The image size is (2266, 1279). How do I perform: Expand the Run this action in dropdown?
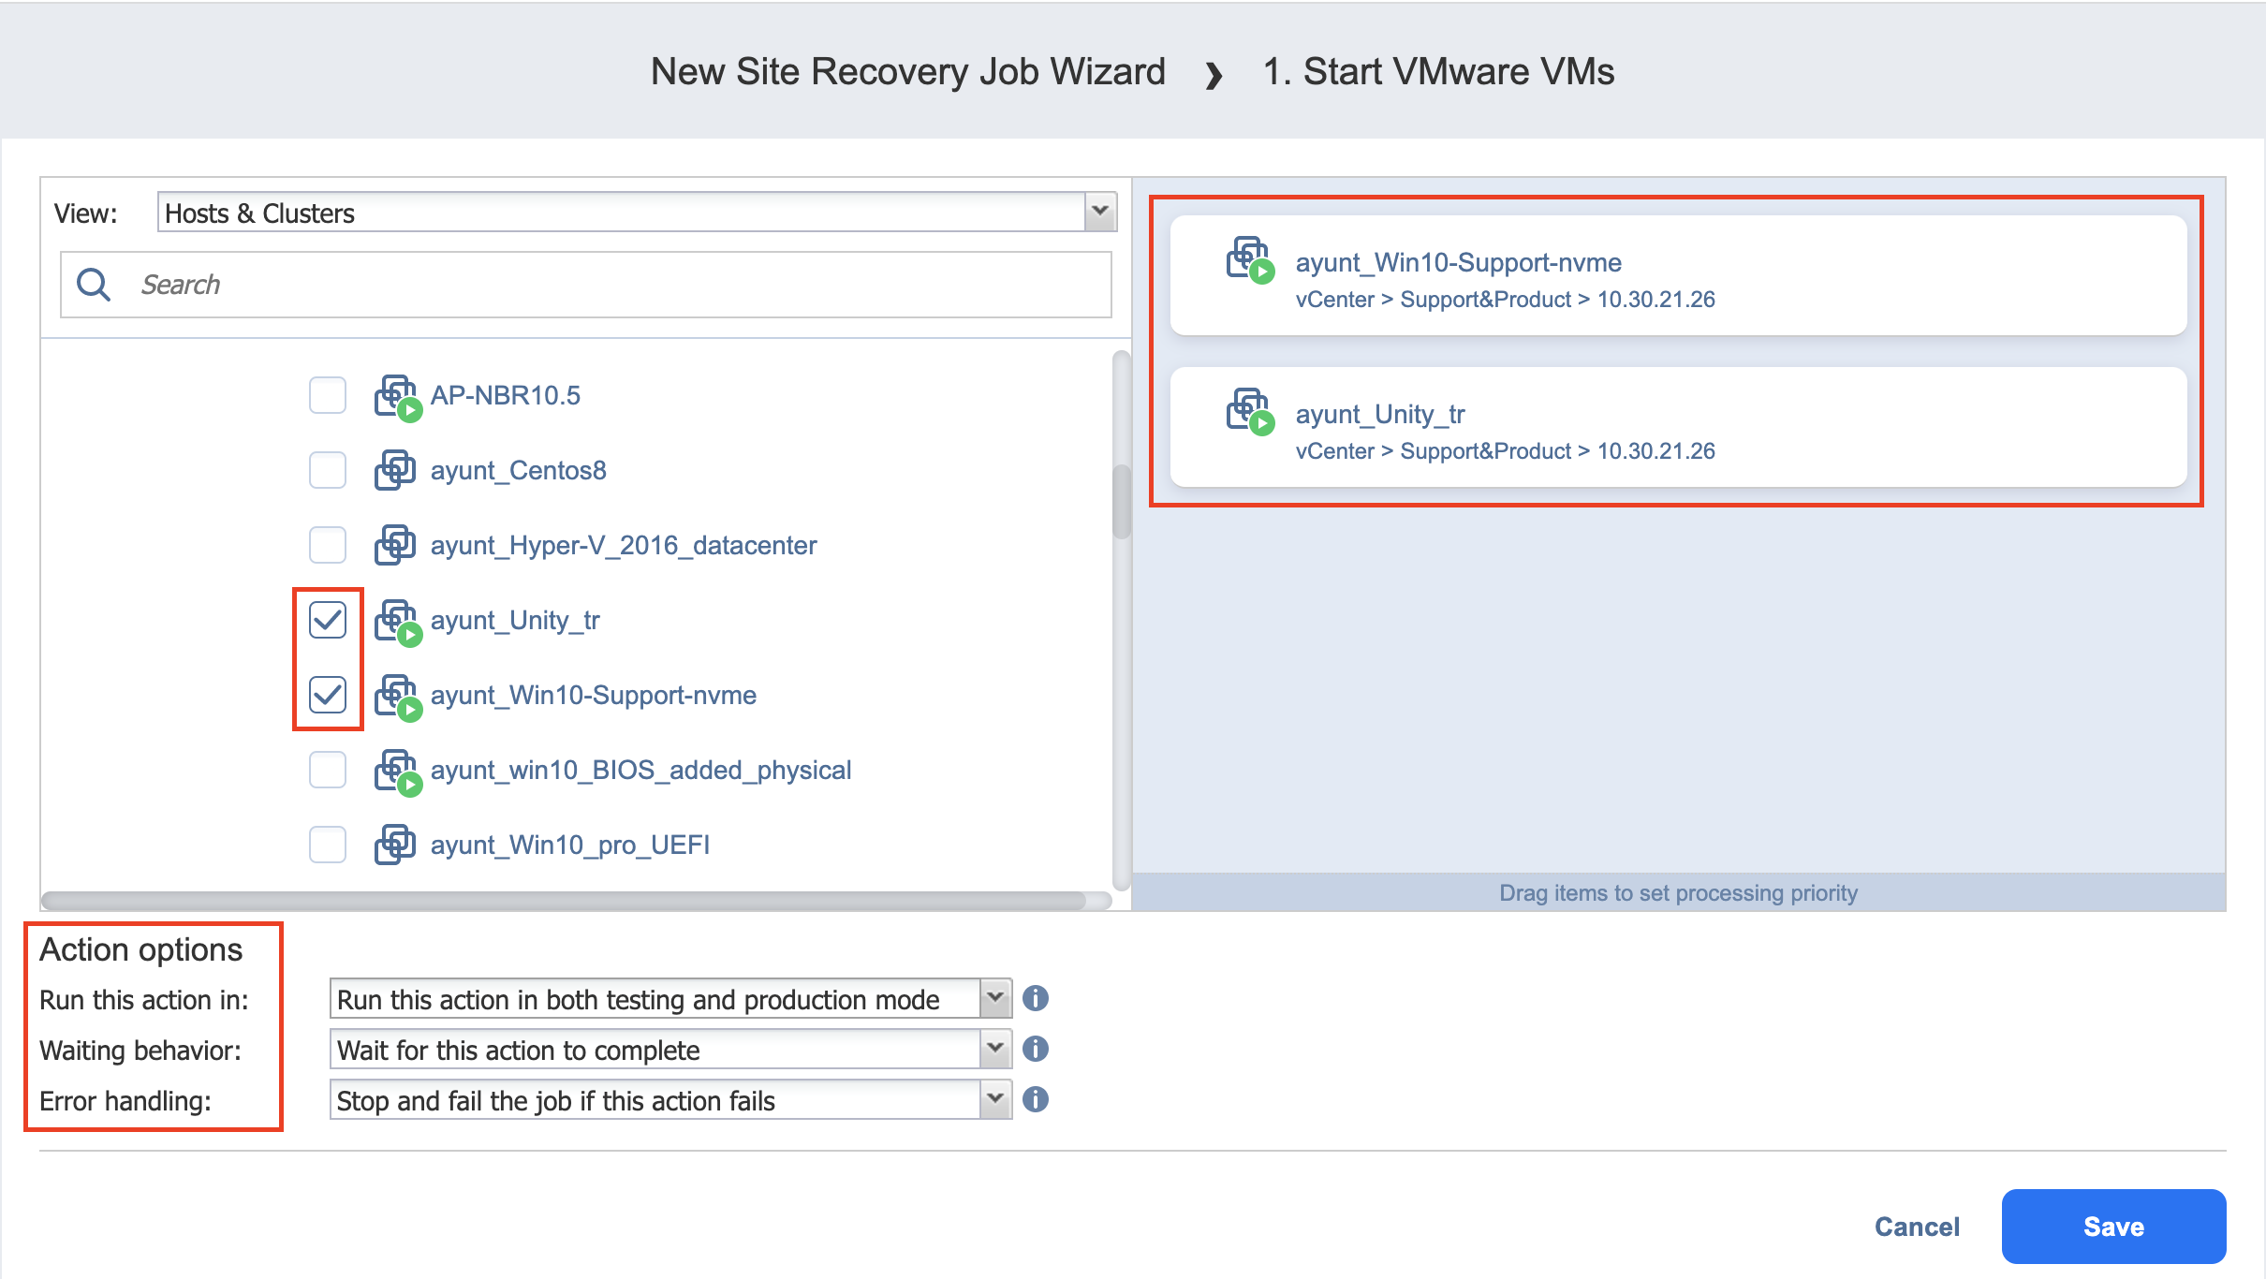coord(994,999)
